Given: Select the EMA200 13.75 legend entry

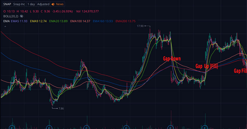Looking at the screenshot, I should pyautogui.click(x=125, y=21).
